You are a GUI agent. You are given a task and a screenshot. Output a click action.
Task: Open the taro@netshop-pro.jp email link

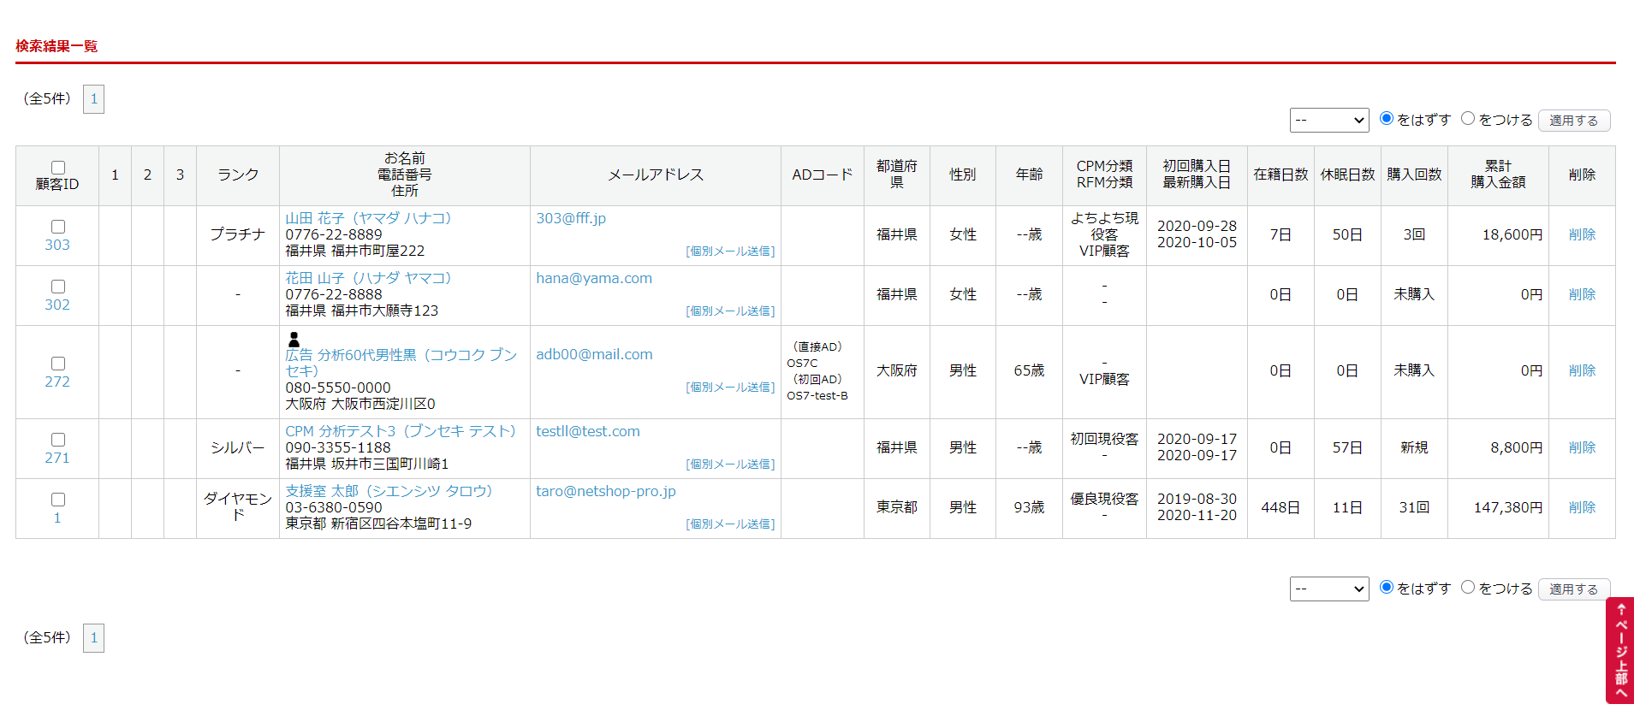(x=606, y=491)
